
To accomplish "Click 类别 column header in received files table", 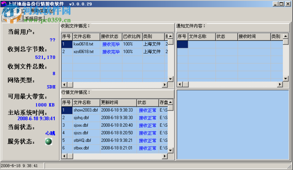I will [x=153, y=36].
